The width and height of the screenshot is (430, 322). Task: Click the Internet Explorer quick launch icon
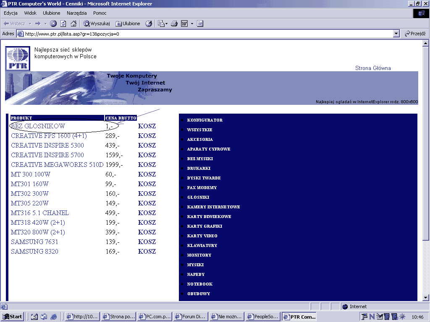[x=54, y=317]
